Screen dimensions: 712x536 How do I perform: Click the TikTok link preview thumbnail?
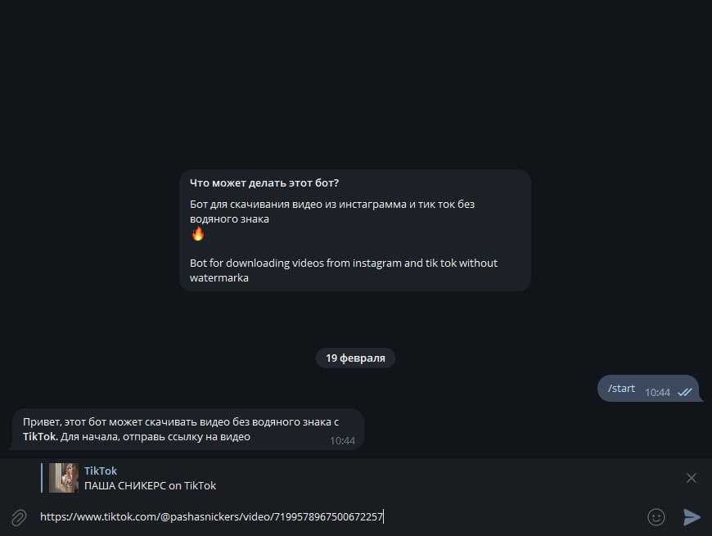pyautogui.click(x=64, y=478)
